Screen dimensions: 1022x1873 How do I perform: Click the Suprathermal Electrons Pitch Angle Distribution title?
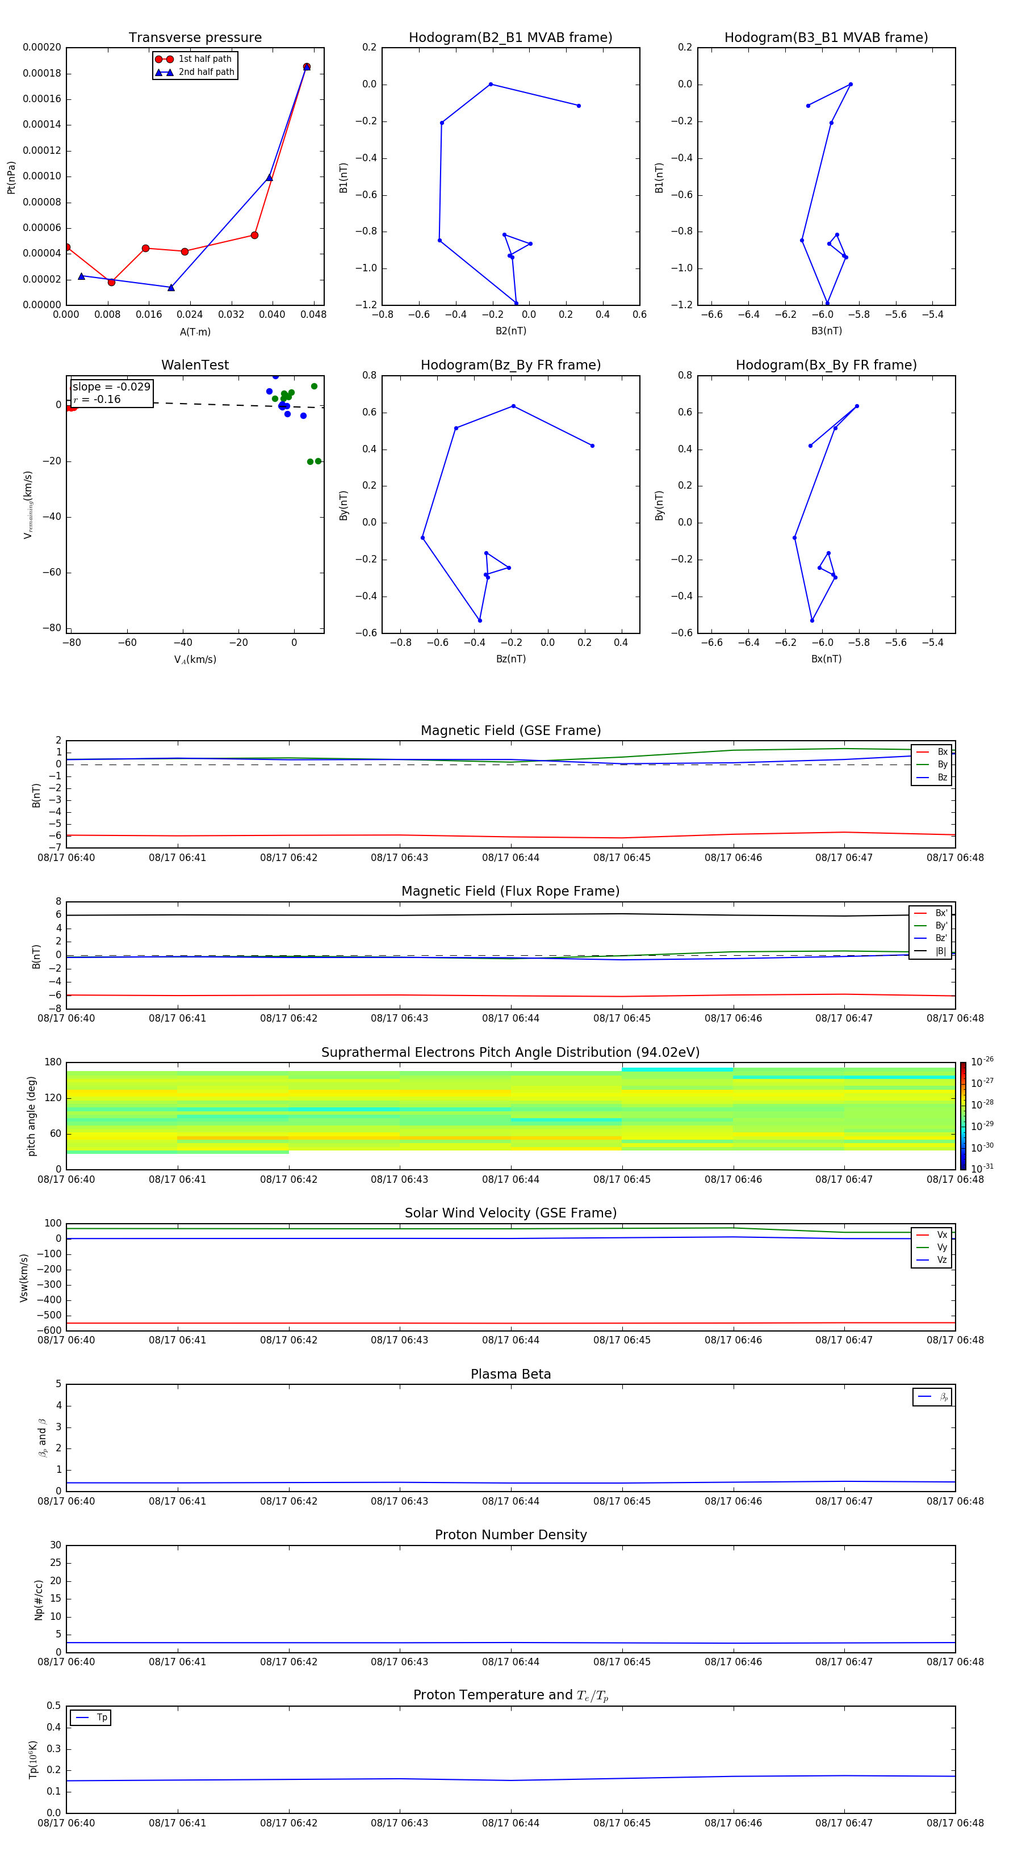510,1053
